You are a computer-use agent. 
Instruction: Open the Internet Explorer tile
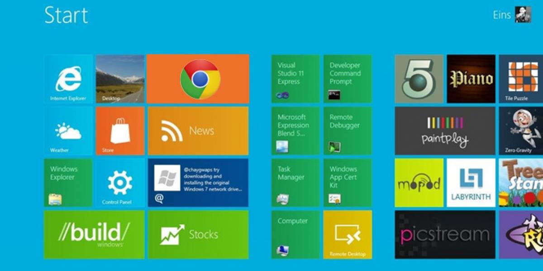pos(68,79)
